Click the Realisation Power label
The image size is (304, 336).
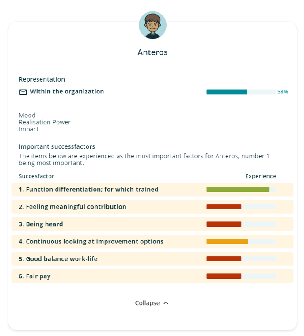click(45, 122)
